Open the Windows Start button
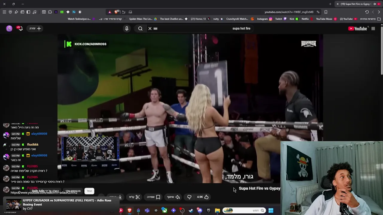The image size is (383, 215). click(x=271, y=211)
